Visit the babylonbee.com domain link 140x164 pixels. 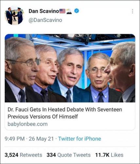point(27,124)
